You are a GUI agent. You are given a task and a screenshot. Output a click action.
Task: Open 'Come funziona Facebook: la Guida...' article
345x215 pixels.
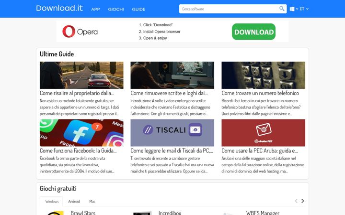coord(78,150)
